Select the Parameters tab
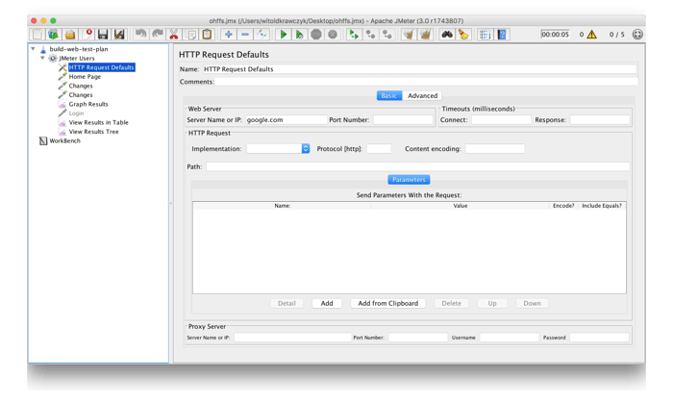This screenshot has width=673, height=403. click(409, 180)
